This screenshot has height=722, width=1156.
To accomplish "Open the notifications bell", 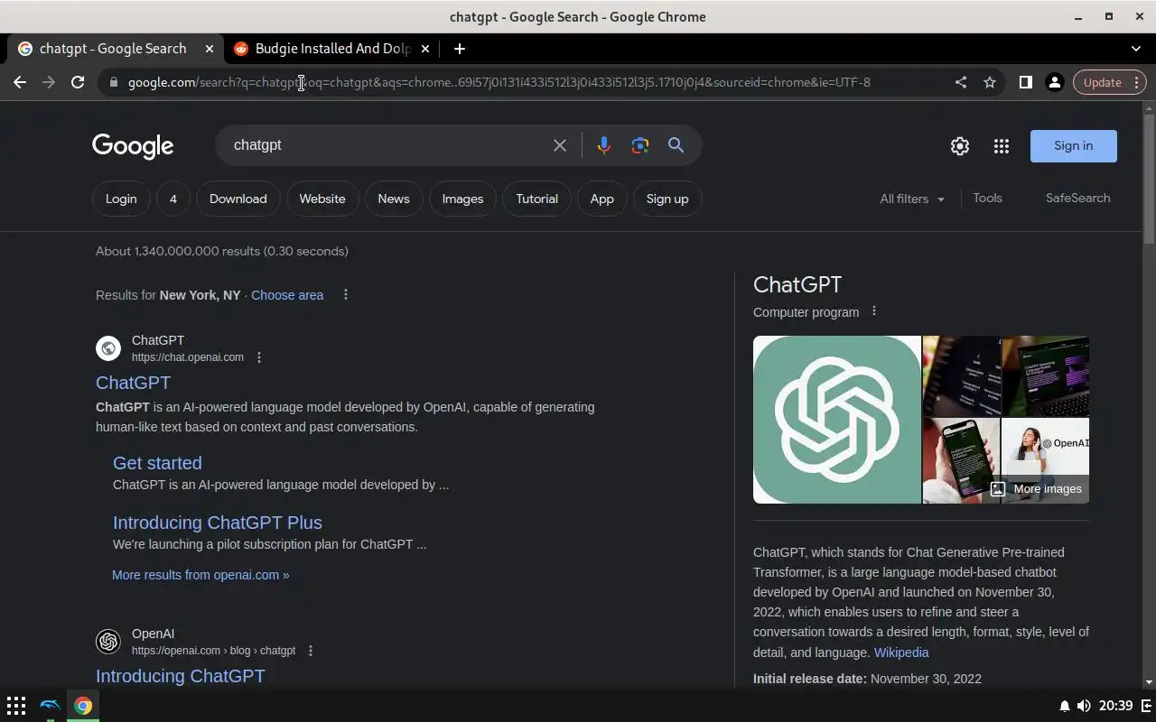I will point(1065,706).
